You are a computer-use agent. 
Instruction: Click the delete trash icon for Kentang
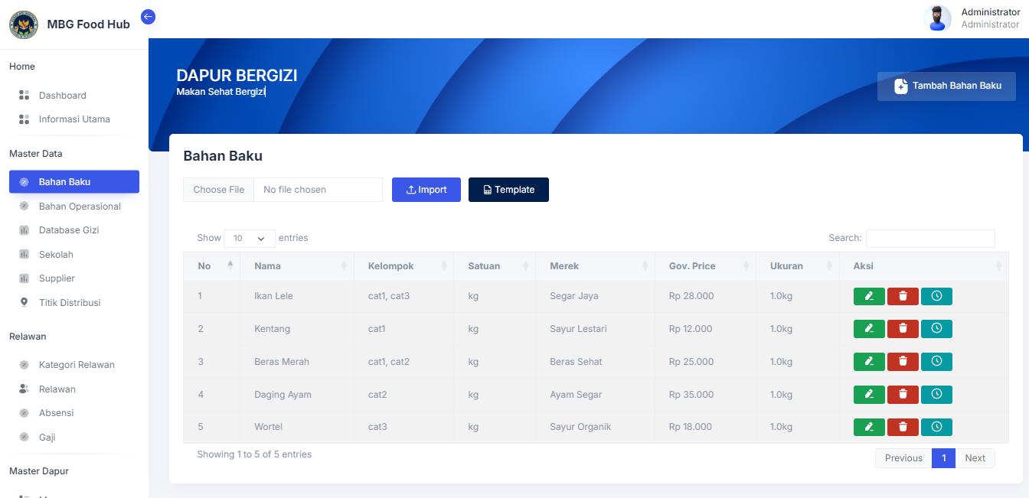click(903, 328)
